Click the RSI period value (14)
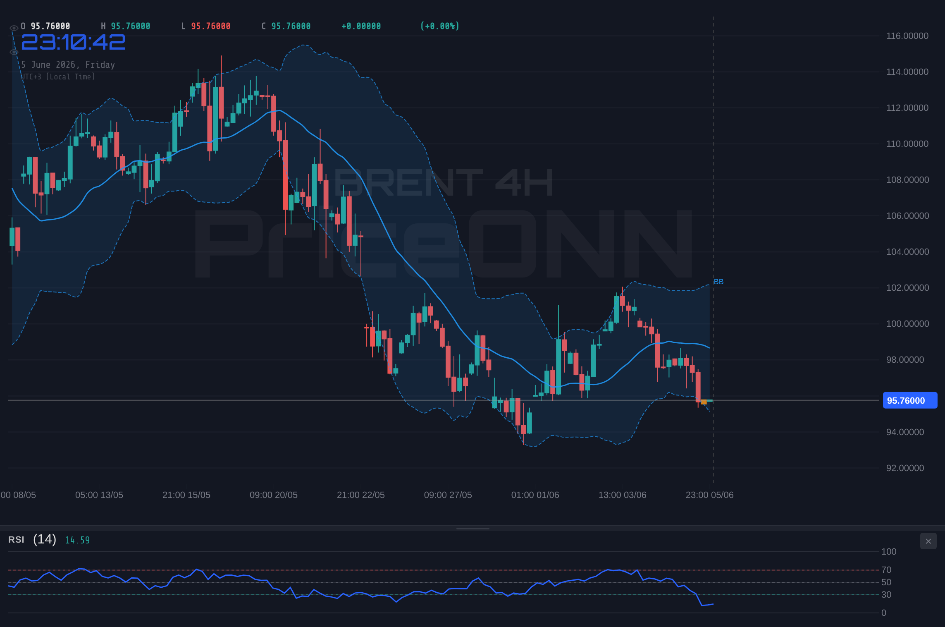The height and width of the screenshot is (627, 945). pyautogui.click(x=45, y=539)
